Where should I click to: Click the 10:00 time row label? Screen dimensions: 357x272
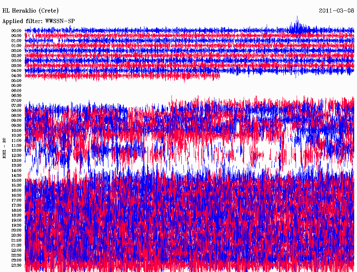click(16, 130)
